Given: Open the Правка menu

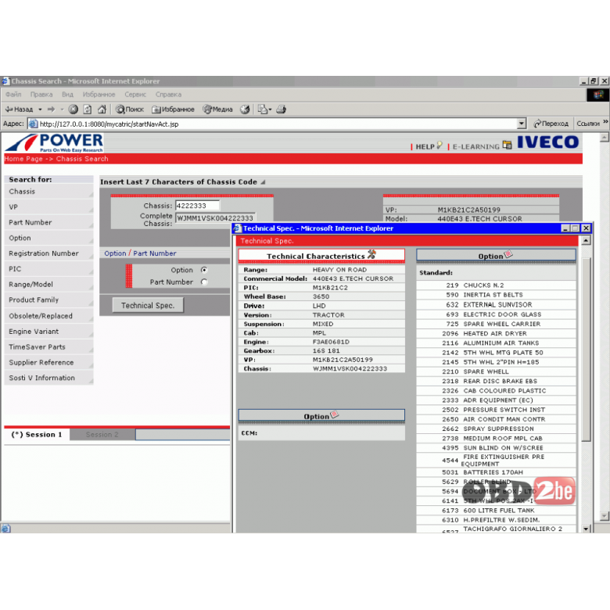Looking at the screenshot, I should click(x=41, y=95).
